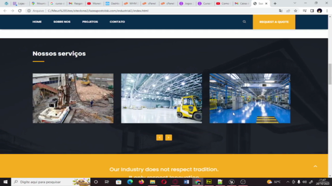Open Cortana circle icon on taskbar
332x186 pixels.
[x=96, y=182]
